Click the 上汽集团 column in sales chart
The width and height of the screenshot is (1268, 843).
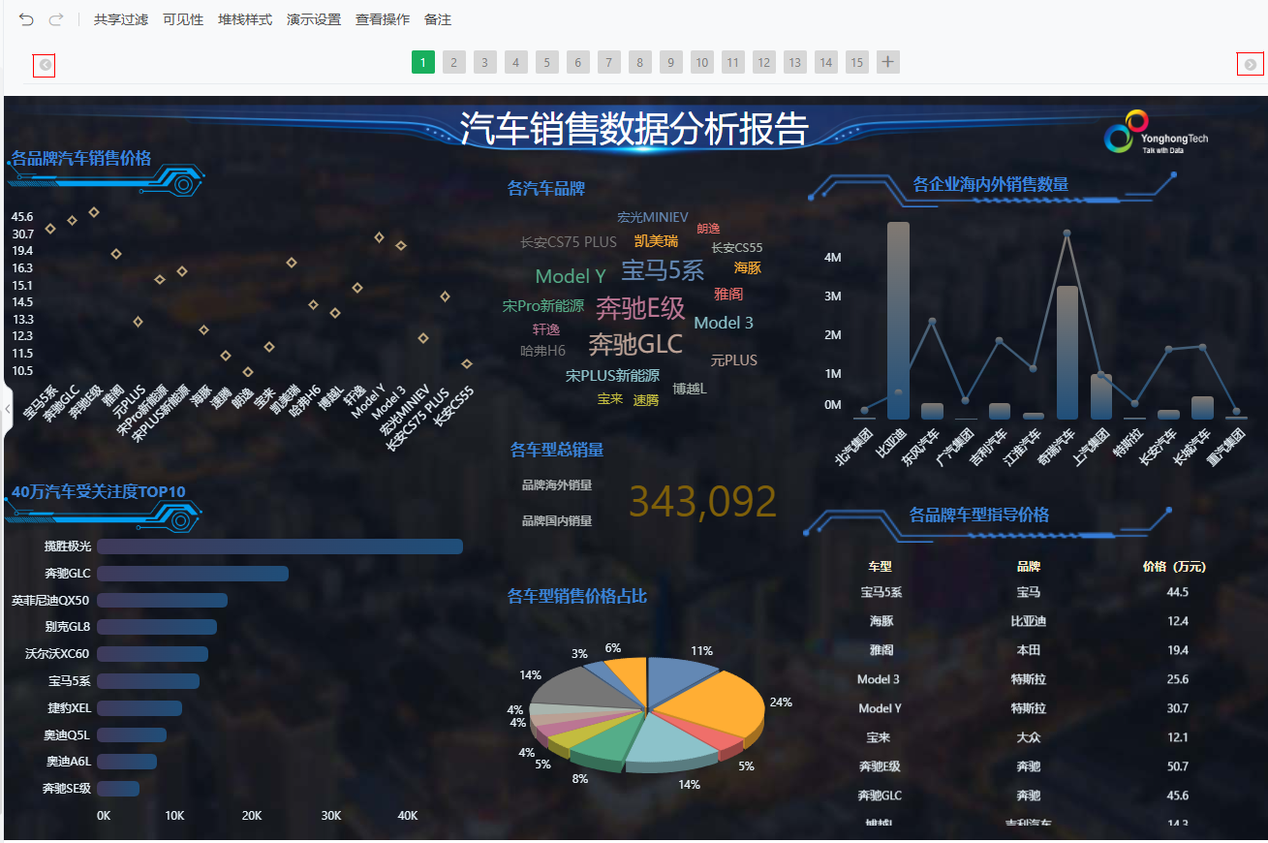tap(1100, 397)
